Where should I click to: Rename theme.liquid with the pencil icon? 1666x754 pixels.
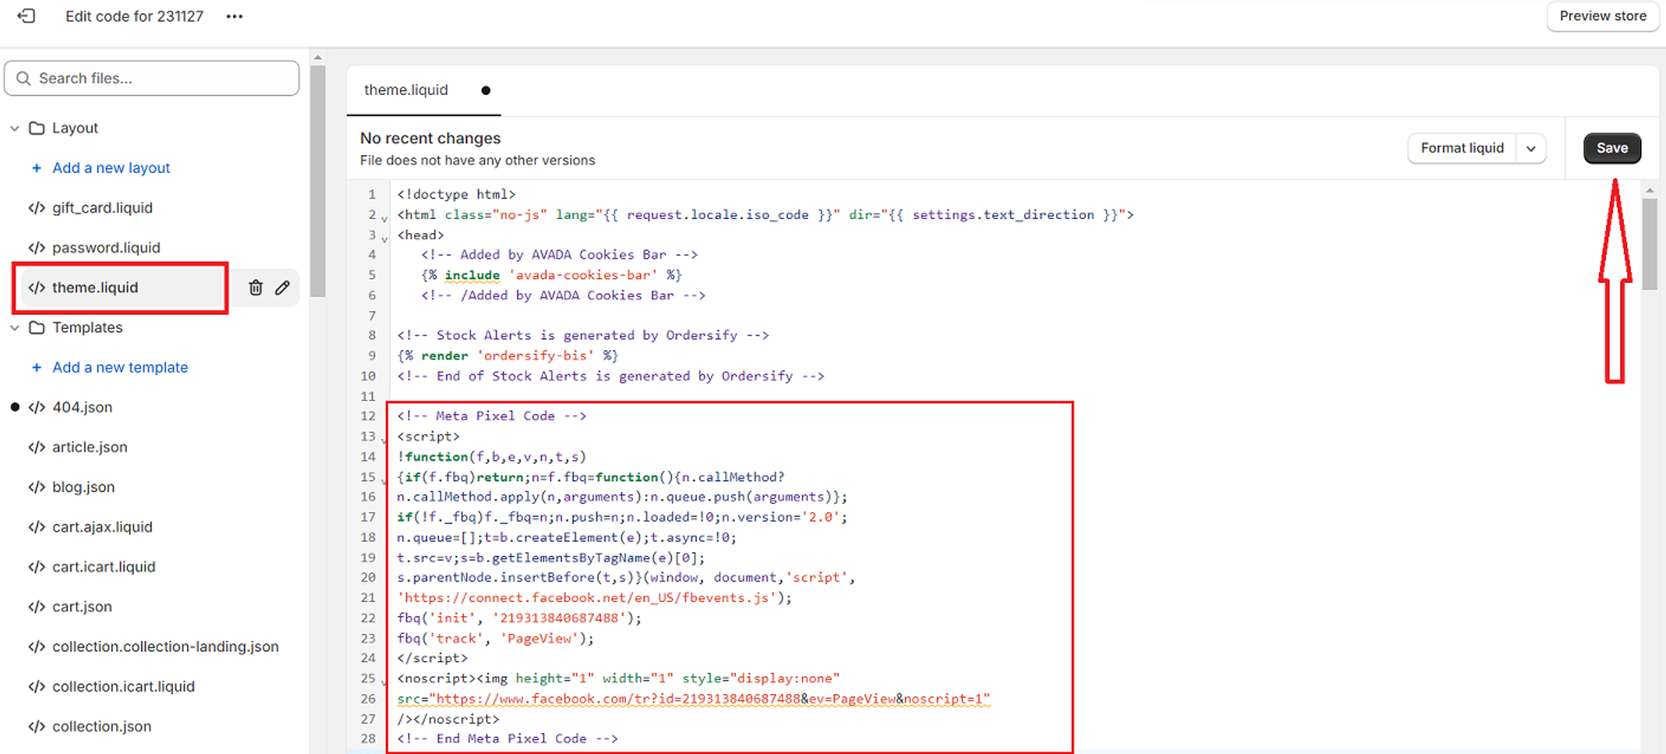pyautogui.click(x=282, y=288)
